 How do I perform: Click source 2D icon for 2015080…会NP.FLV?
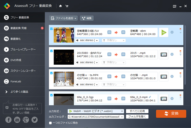coord(109,54)
